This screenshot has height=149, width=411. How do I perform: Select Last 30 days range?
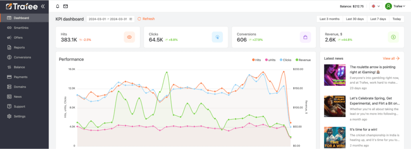[x=355, y=19]
